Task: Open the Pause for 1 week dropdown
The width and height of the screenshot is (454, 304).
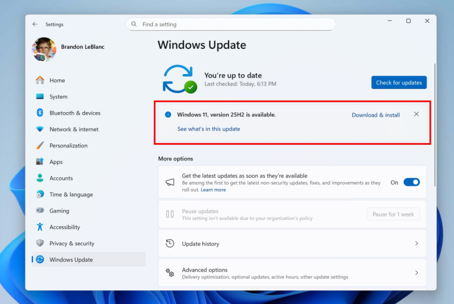Action: (x=393, y=214)
